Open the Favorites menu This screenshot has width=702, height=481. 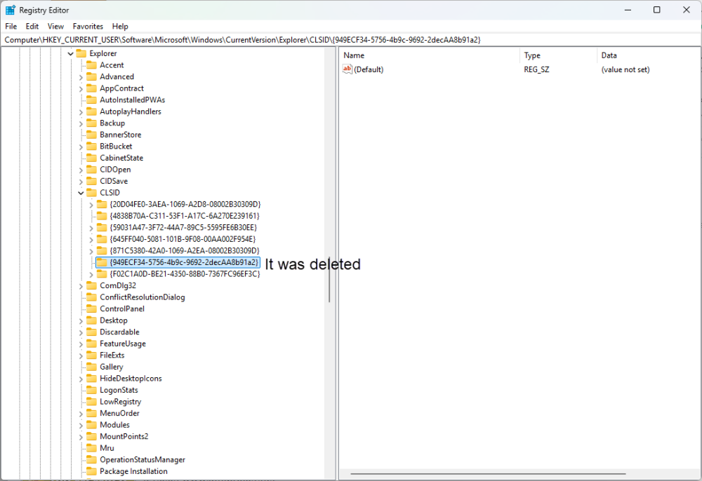(x=88, y=26)
